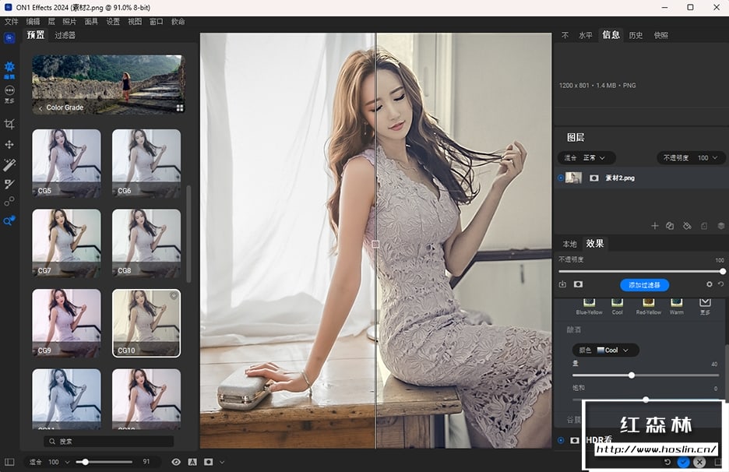Select the Move/Transform tool
729x472 pixels.
[x=9, y=144]
